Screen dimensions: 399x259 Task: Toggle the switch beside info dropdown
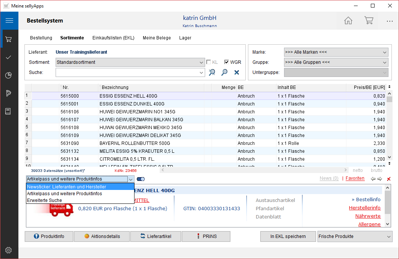click(141, 179)
